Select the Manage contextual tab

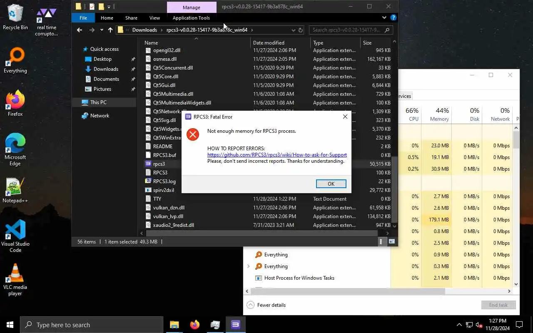[x=192, y=7]
